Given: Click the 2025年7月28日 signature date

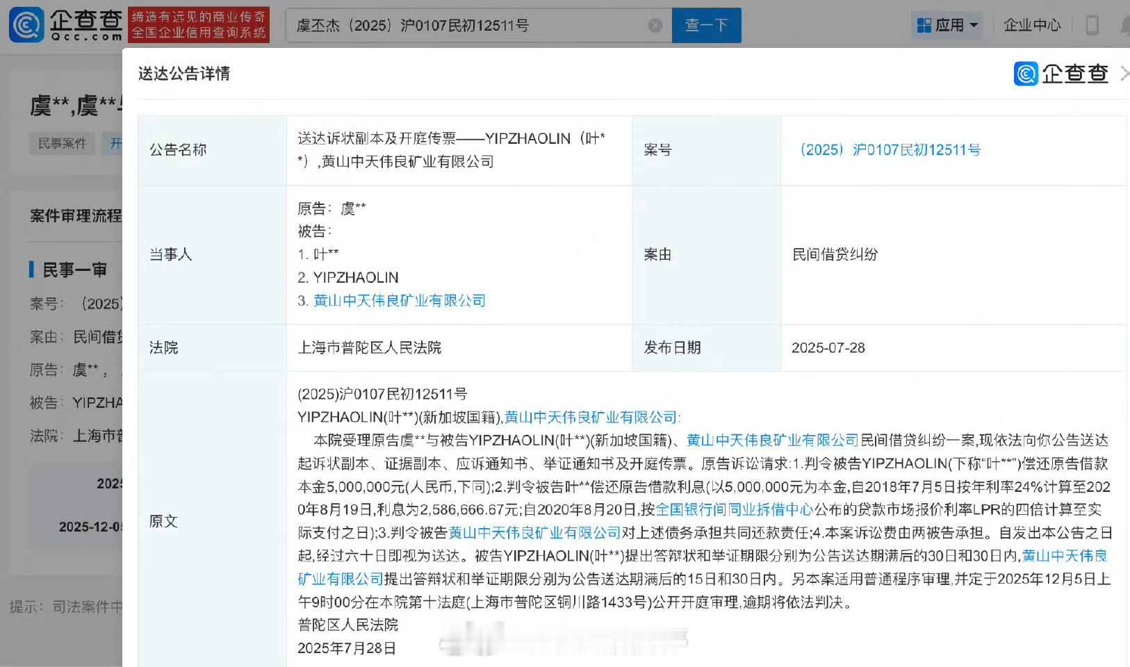Looking at the screenshot, I should 347,648.
